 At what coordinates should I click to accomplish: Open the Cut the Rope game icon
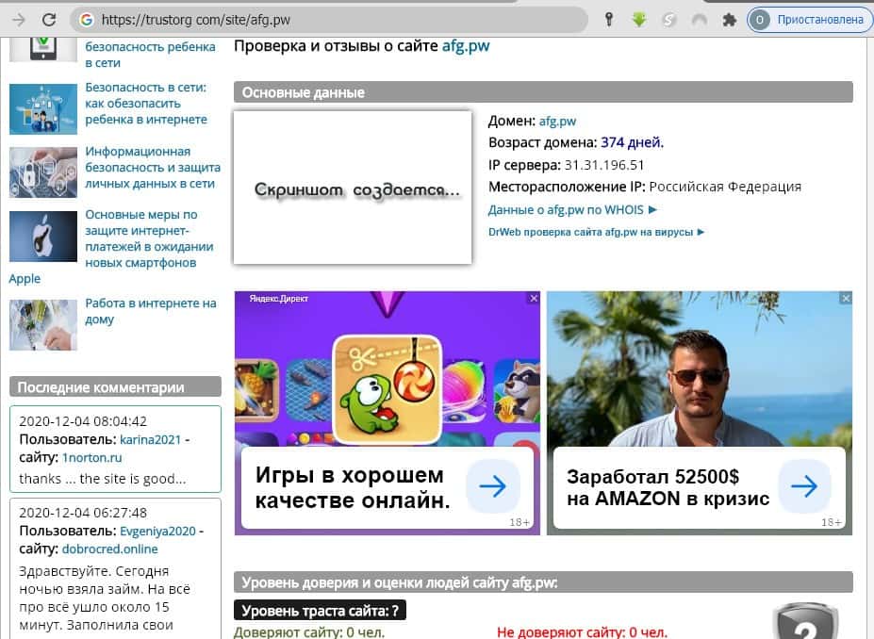click(388, 389)
